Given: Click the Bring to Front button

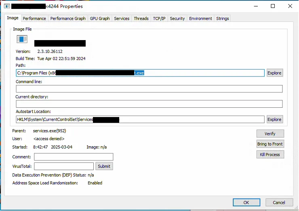Looking at the screenshot, I should point(270,144).
